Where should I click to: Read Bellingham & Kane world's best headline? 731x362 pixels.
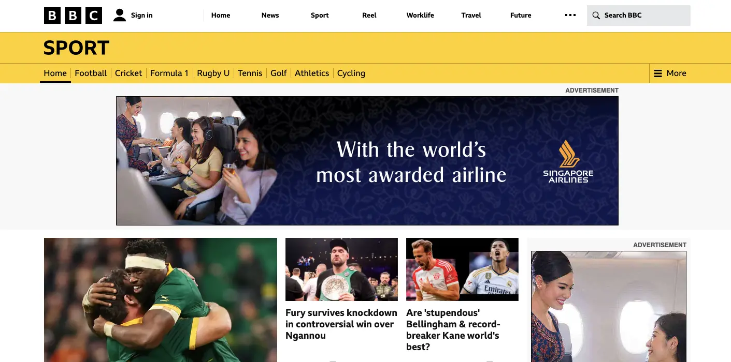453,330
